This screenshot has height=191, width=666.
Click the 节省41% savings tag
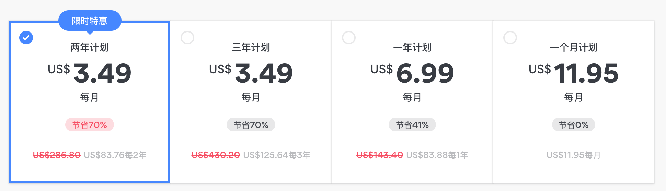[x=412, y=125]
